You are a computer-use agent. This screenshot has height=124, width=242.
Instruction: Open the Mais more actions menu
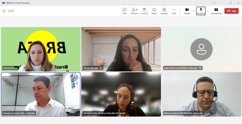click(x=174, y=11)
